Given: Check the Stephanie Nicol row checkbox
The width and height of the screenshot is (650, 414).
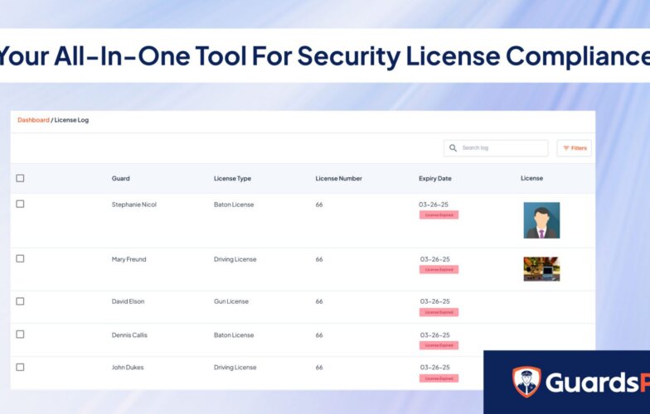Looking at the screenshot, I should tap(20, 204).
